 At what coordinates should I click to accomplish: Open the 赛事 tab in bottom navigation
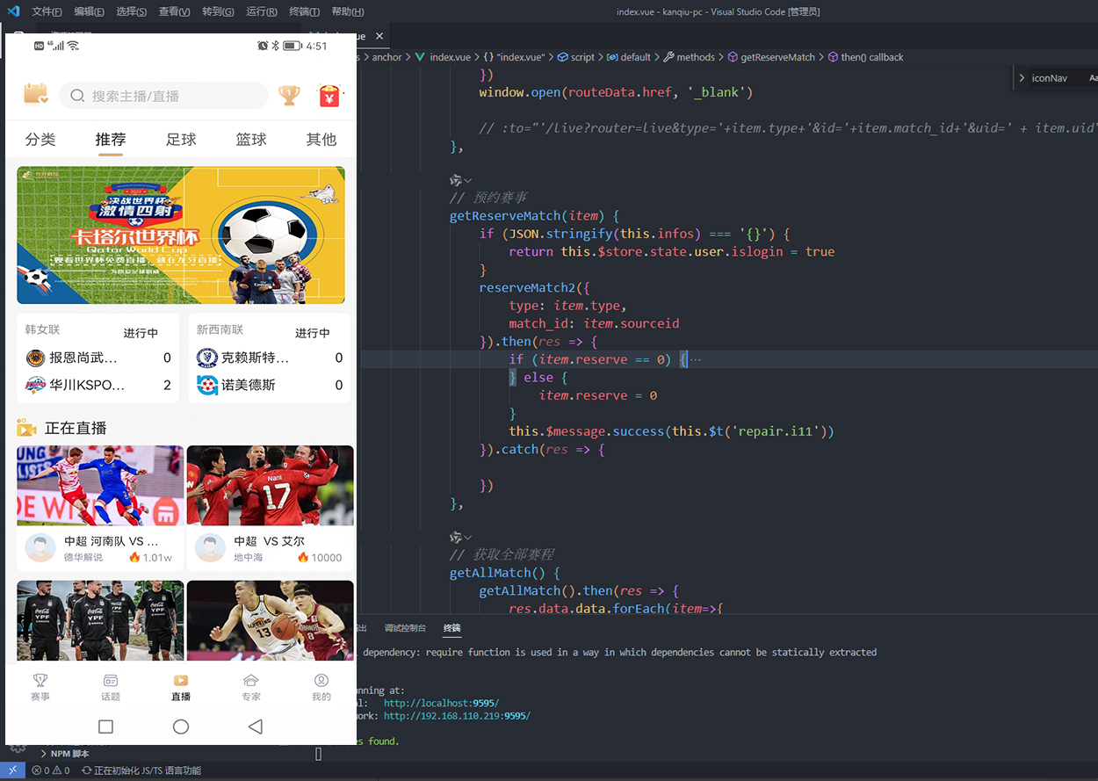pos(40,687)
